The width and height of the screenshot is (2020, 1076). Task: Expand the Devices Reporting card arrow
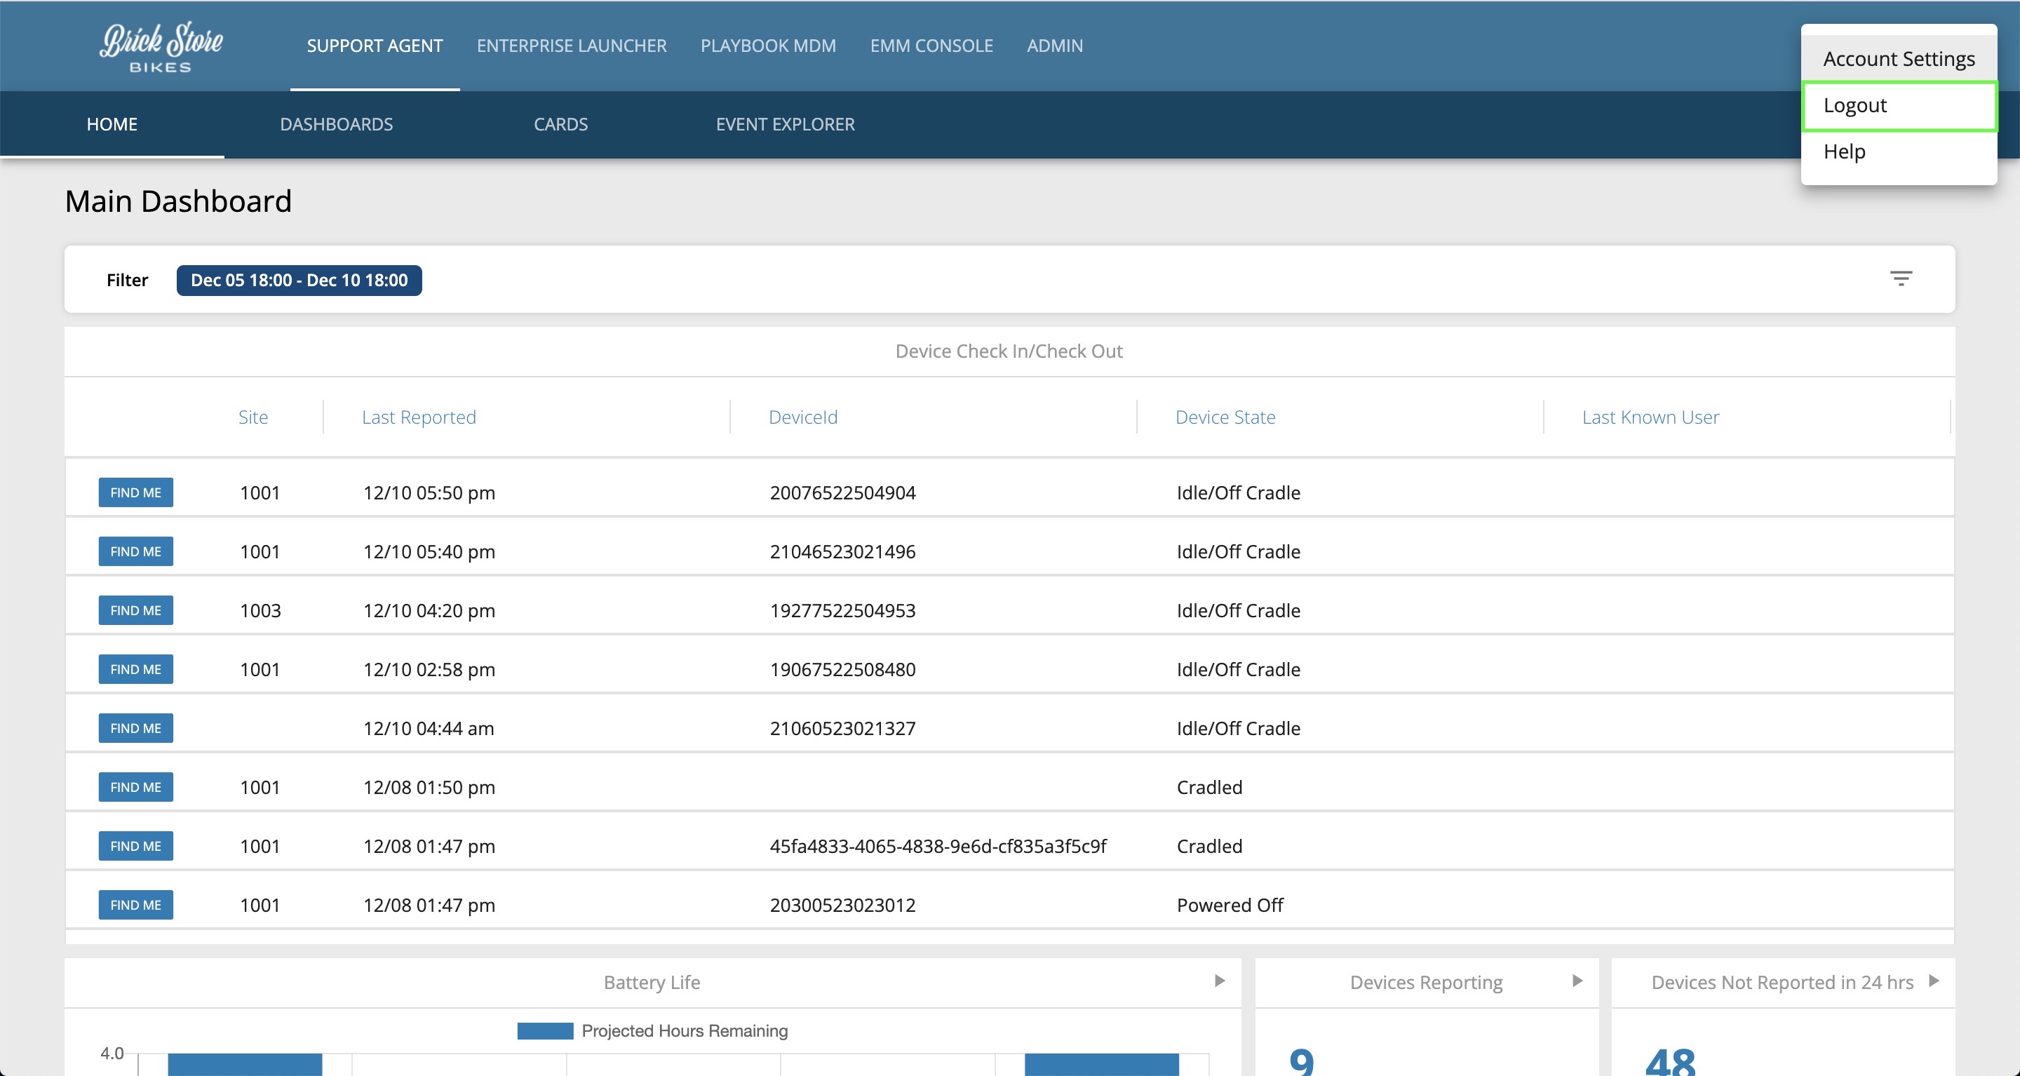(1577, 981)
